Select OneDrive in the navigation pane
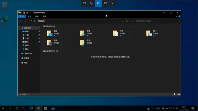The image size is (198, 111). [26, 54]
